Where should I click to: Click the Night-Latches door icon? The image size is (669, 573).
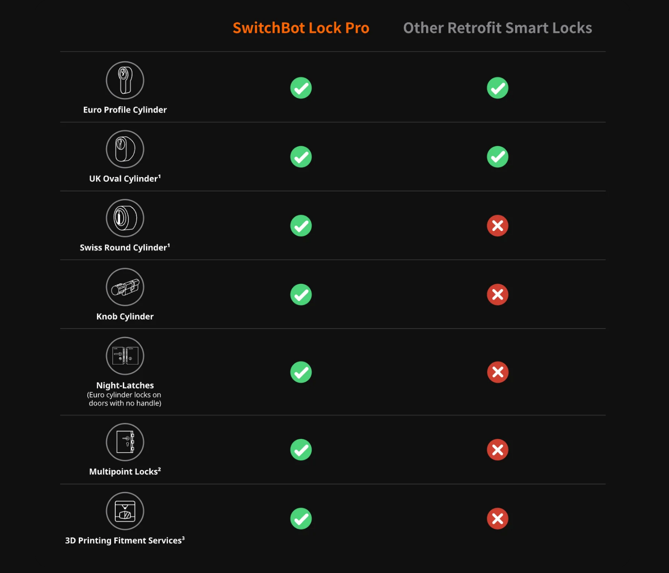(x=125, y=356)
